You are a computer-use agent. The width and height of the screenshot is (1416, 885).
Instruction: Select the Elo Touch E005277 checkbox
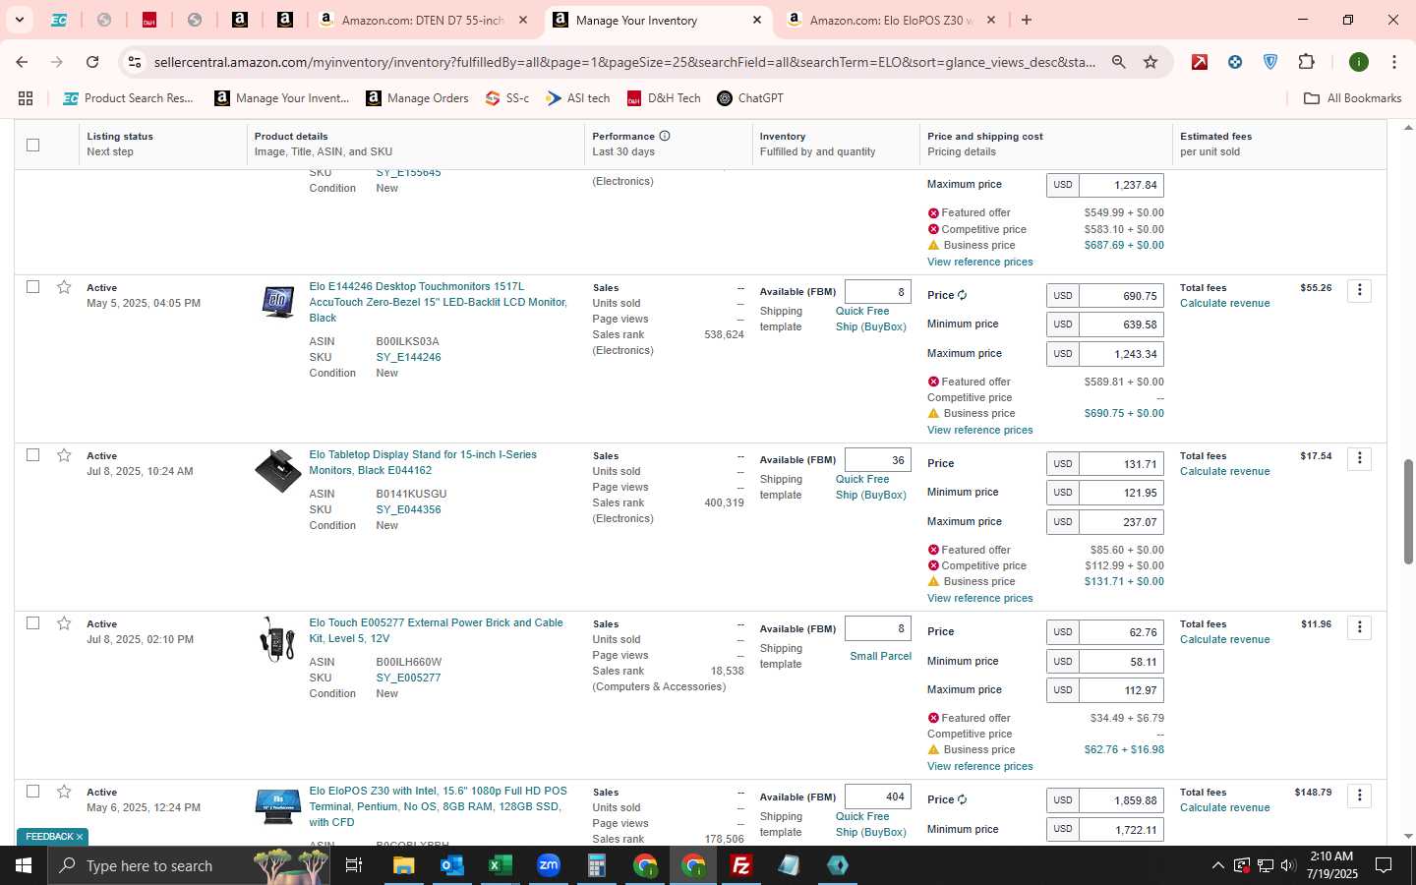click(x=32, y=623)
